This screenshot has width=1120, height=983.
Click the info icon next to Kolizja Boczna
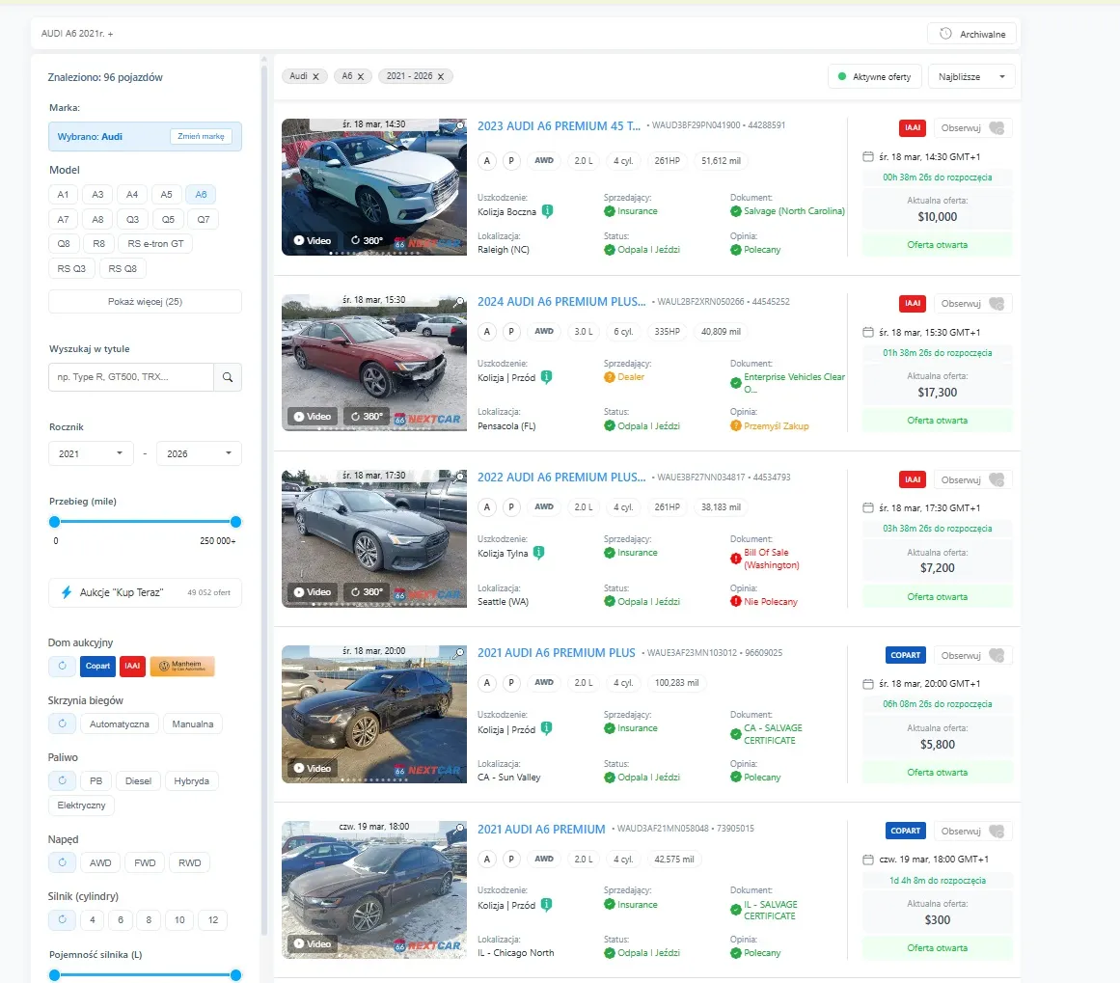(x=547, y=211)
